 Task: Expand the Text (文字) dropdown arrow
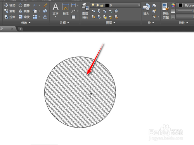[55, 17]
